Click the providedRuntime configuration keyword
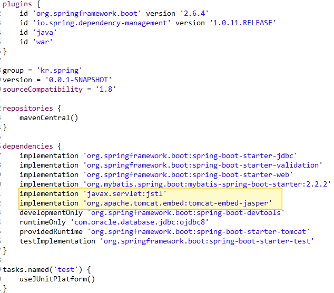 click(51, 232)
